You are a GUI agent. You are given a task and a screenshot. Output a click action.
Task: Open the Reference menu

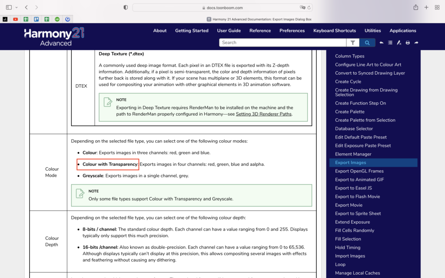pos(260,31)
